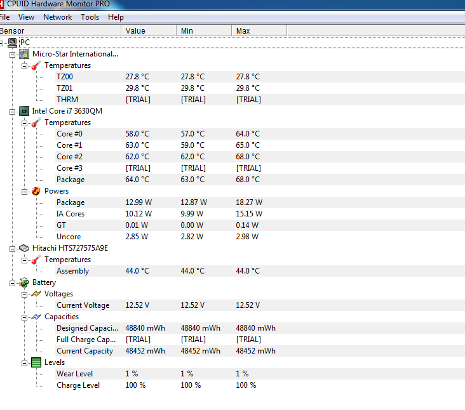465x410 pixels.
Task: Collapse the Voltages group
Action: click(25, 294)
